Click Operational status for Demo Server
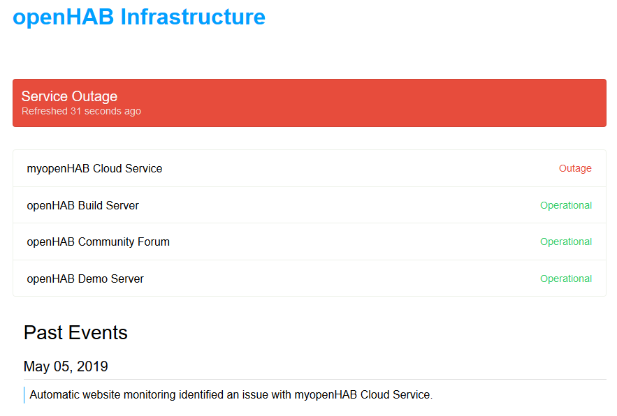This screenshot has width=617, height=416. 565,278
